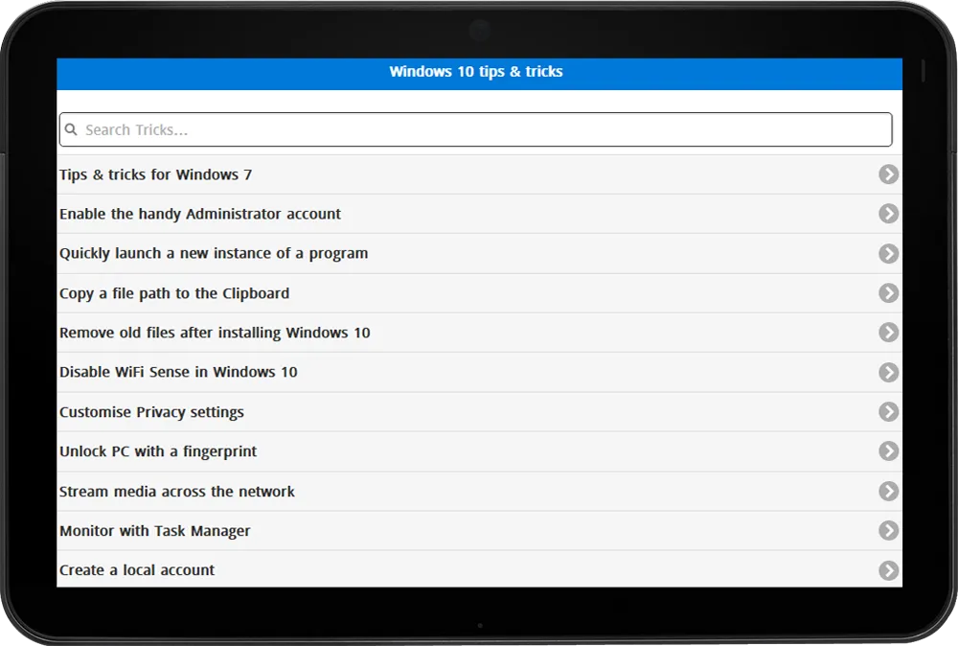Image resolution: width=958 pixels, height=646 pixels.
Task: Tap the arrow beside Copy a file path
Action: (x=888, y=293)
